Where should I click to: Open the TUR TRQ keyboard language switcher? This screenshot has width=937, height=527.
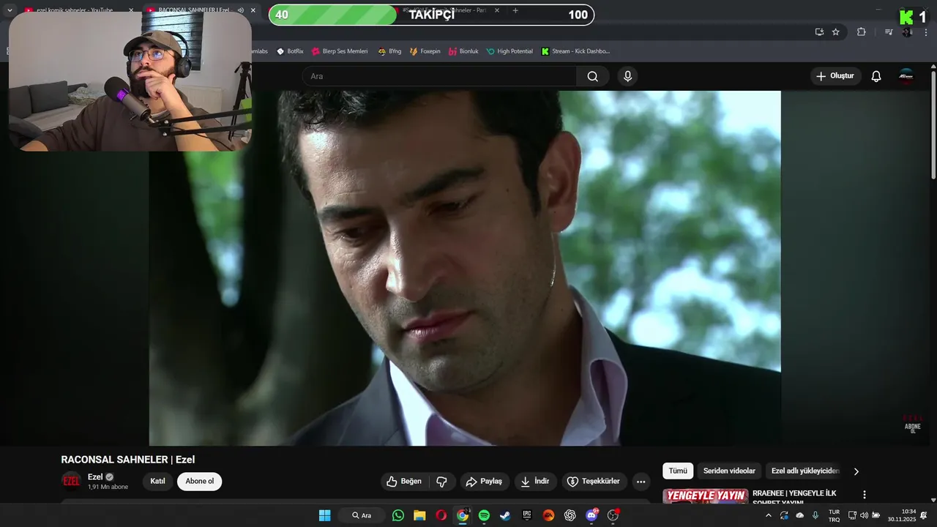[x=834, y=515]
